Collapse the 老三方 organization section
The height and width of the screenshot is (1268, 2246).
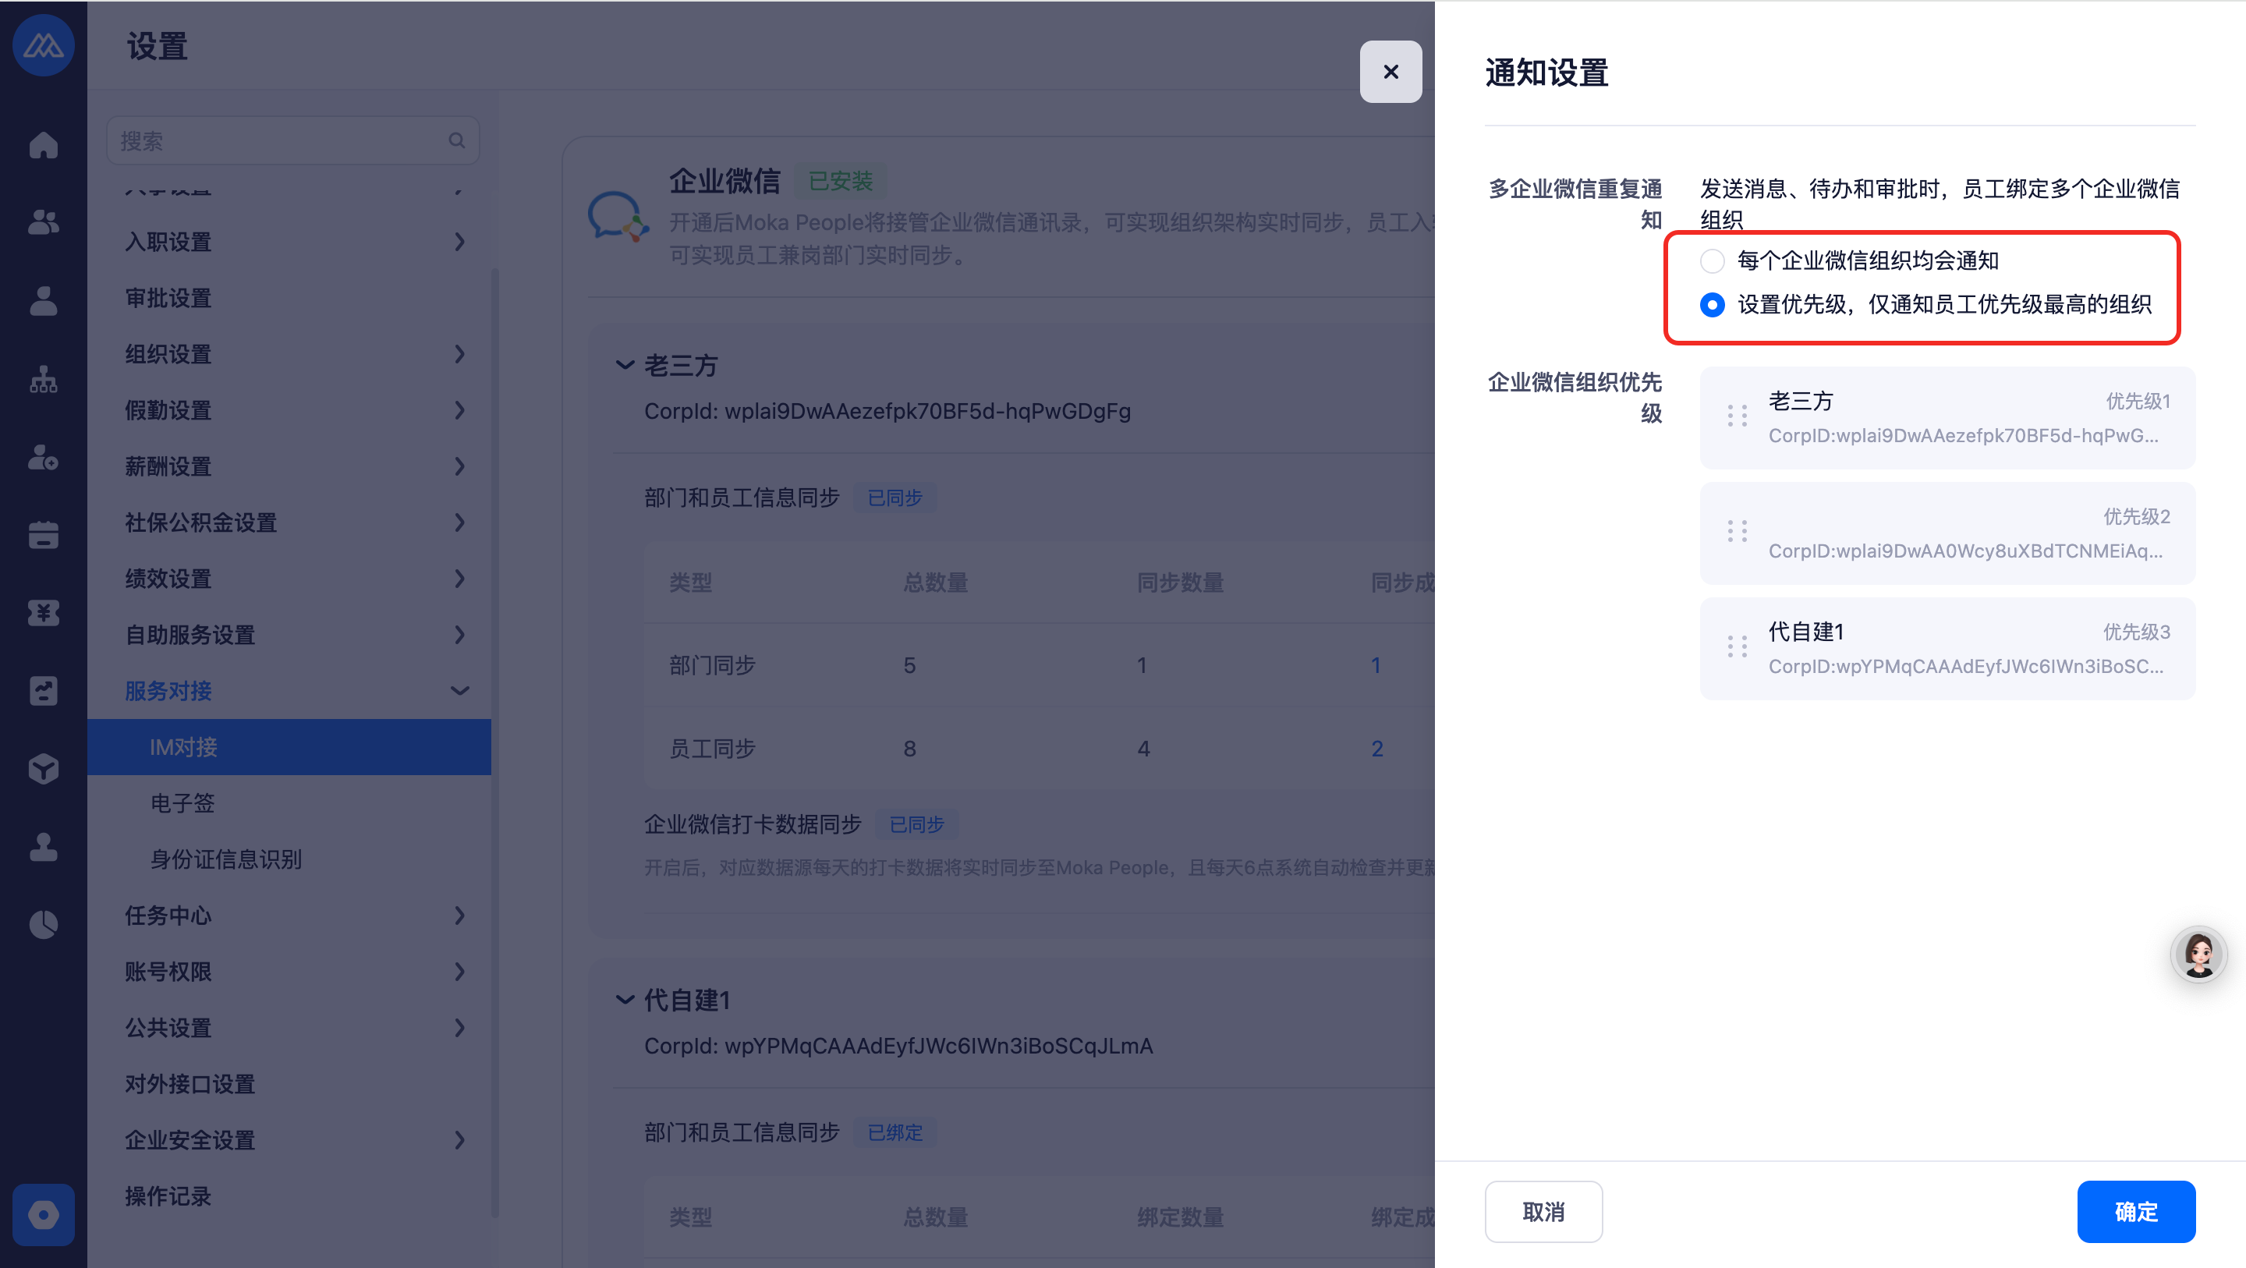point(624,364)
